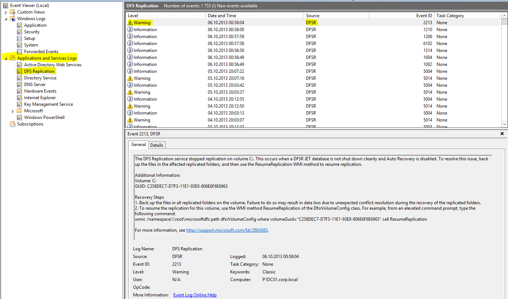Expand the Custom Views node

coord(6,12)
